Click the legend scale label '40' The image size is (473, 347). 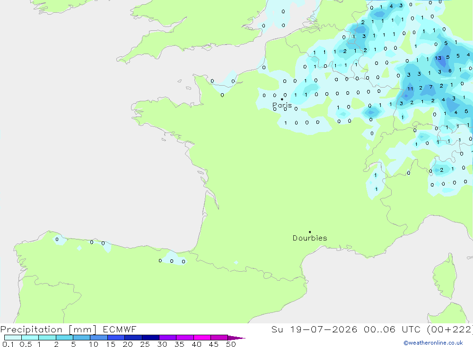[x=197, y=344]
